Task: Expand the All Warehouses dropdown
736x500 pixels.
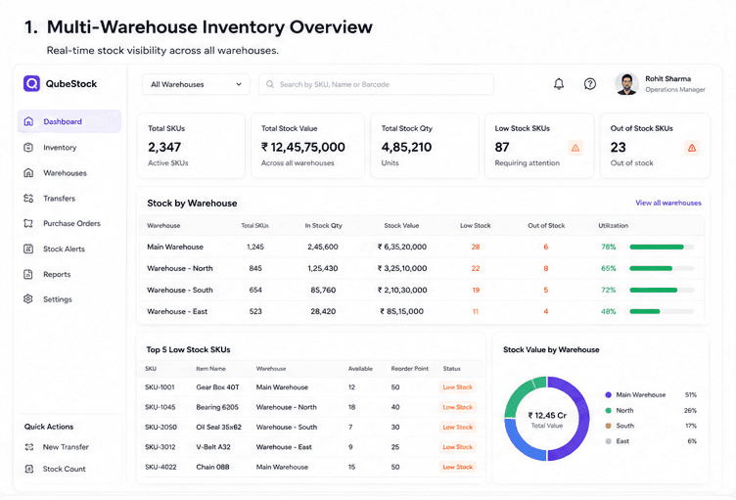Action: (196, 84)
